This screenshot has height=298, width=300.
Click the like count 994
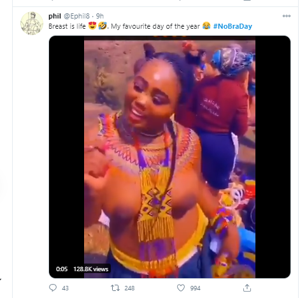click(196, 288)
